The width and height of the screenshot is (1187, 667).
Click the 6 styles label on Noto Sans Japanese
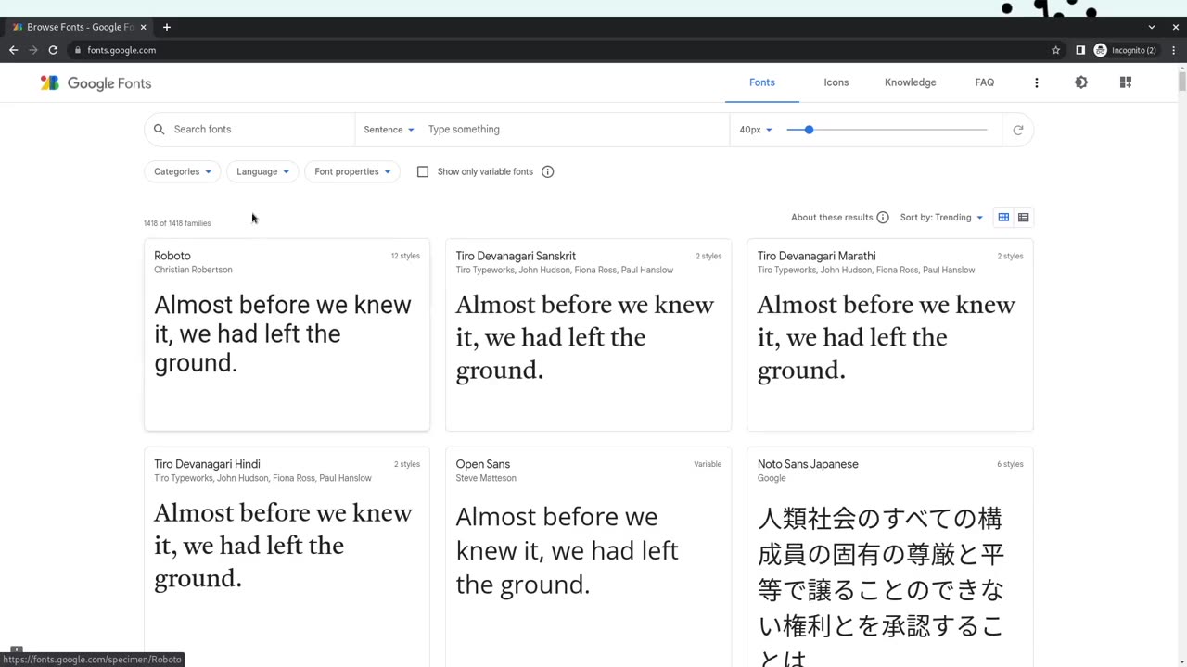pyautogui.click(x=1010, y=464)
